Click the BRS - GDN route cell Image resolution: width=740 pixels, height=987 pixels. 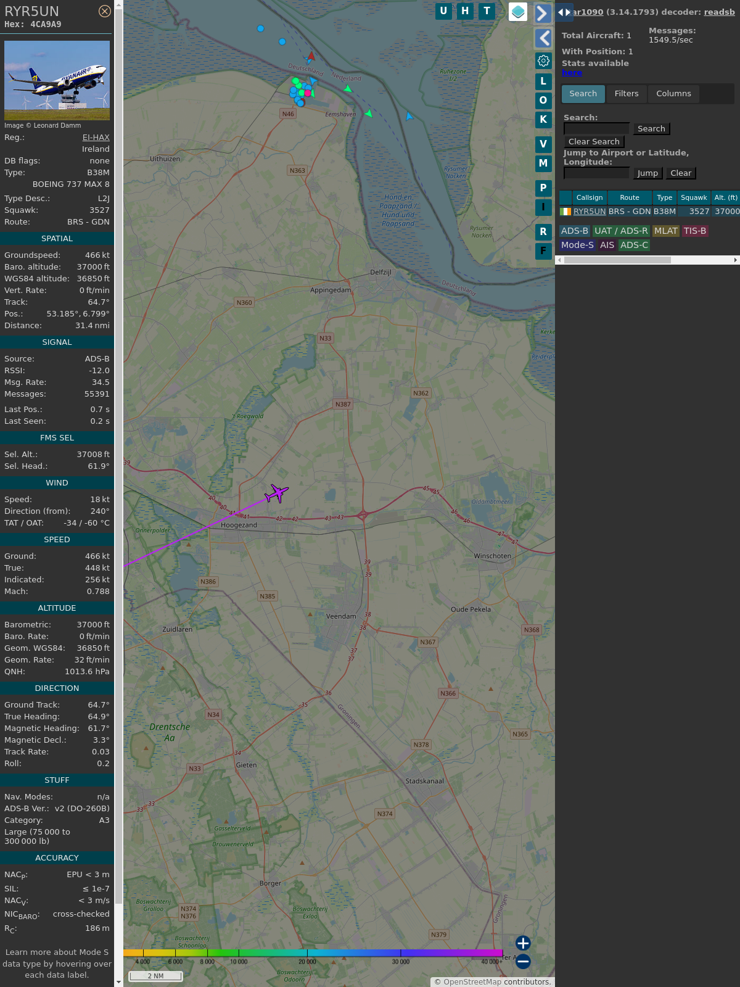coord(630,212)
